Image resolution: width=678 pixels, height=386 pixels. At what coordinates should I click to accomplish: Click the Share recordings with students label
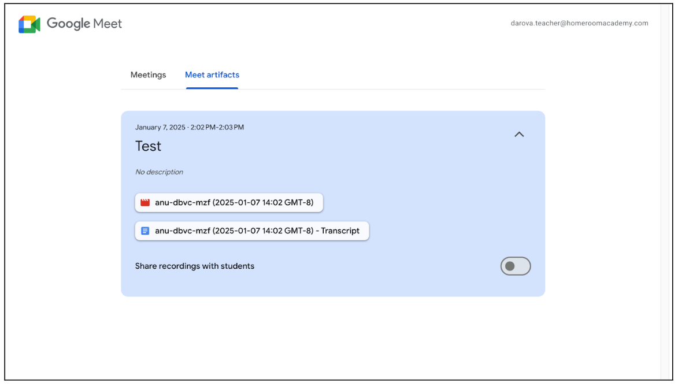(x=194, y=266)
